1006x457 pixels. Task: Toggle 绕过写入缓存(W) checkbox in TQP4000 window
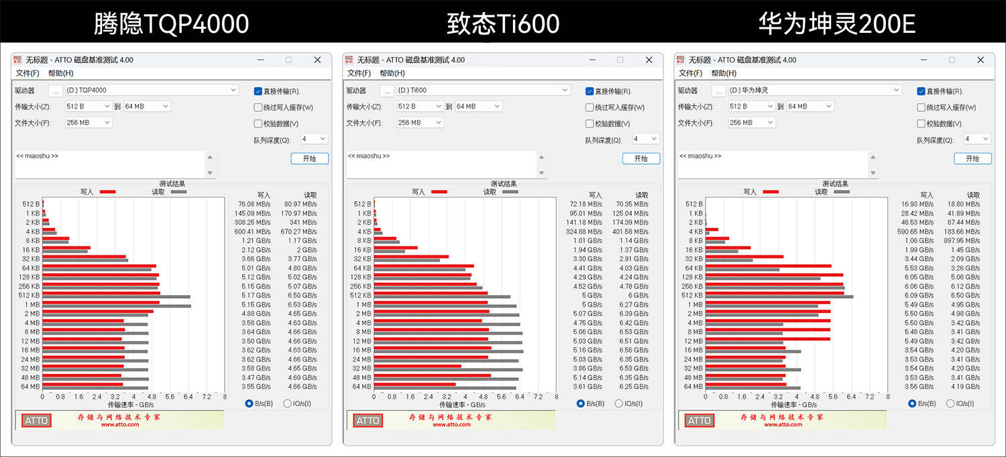(x=258, y=107)
